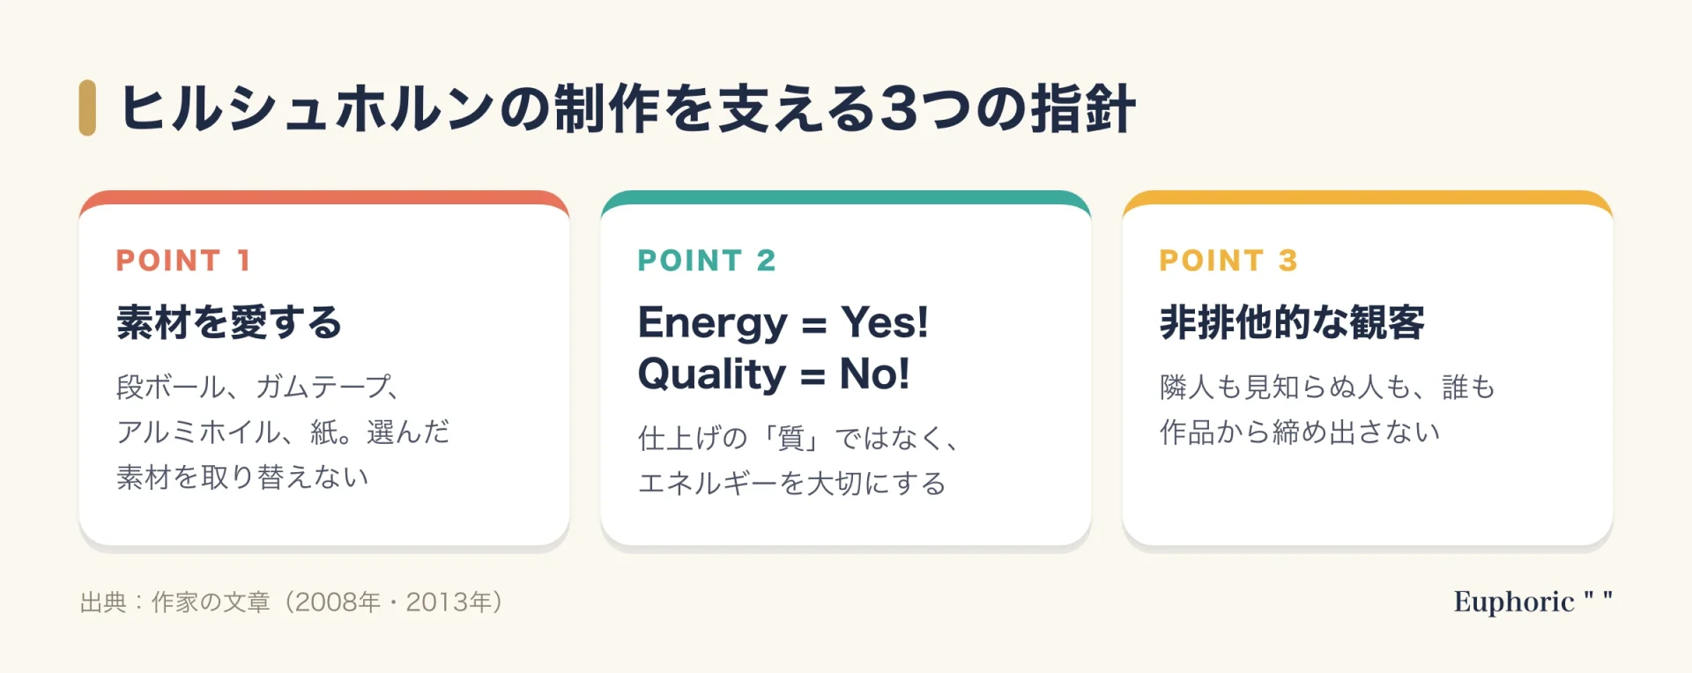Select the 非排他的な観客 card title
Screen dimensions: 1692x673
1292,322
